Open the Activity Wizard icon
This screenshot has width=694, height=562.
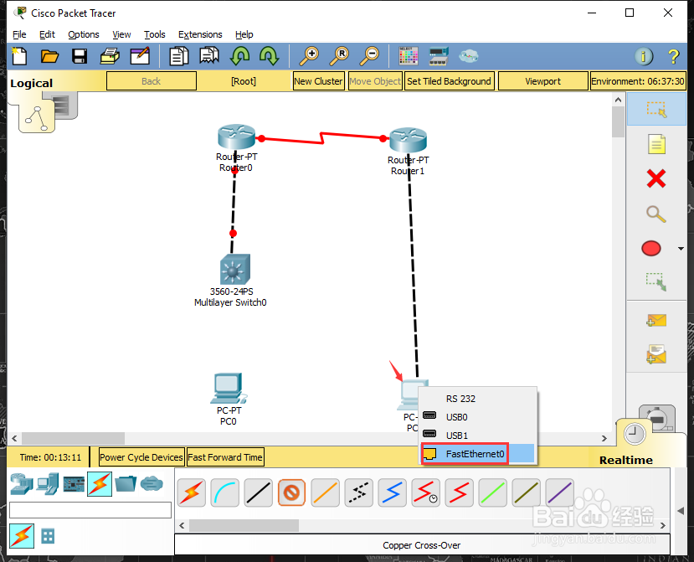(140, 56)
